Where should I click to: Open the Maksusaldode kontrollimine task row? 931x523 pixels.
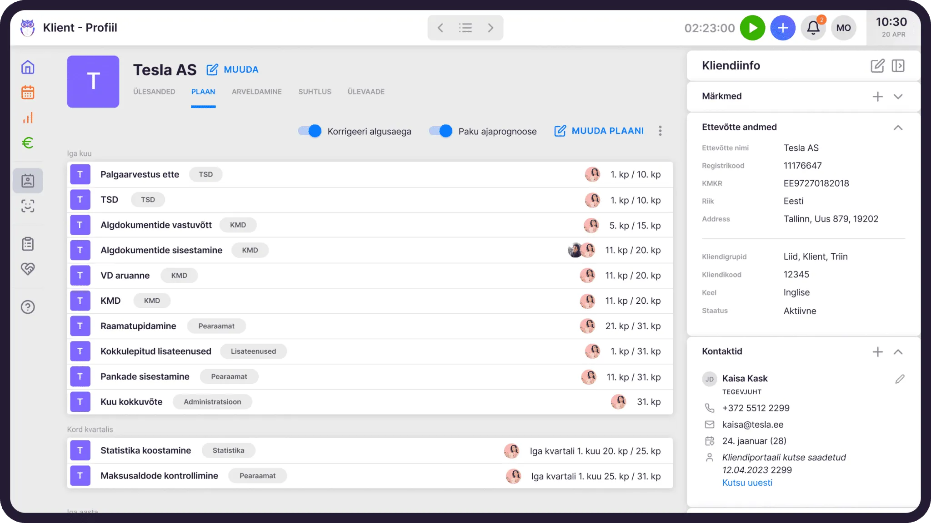tap(370, 476)
